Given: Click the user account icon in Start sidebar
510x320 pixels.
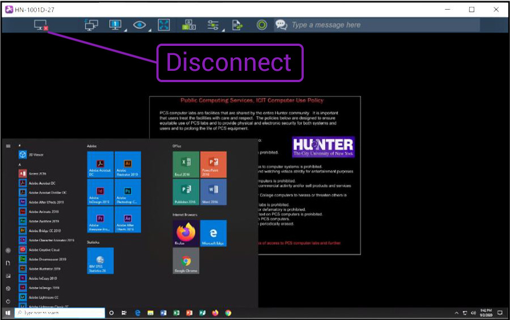Looking at the screenshot, I should tap(8, 250).
